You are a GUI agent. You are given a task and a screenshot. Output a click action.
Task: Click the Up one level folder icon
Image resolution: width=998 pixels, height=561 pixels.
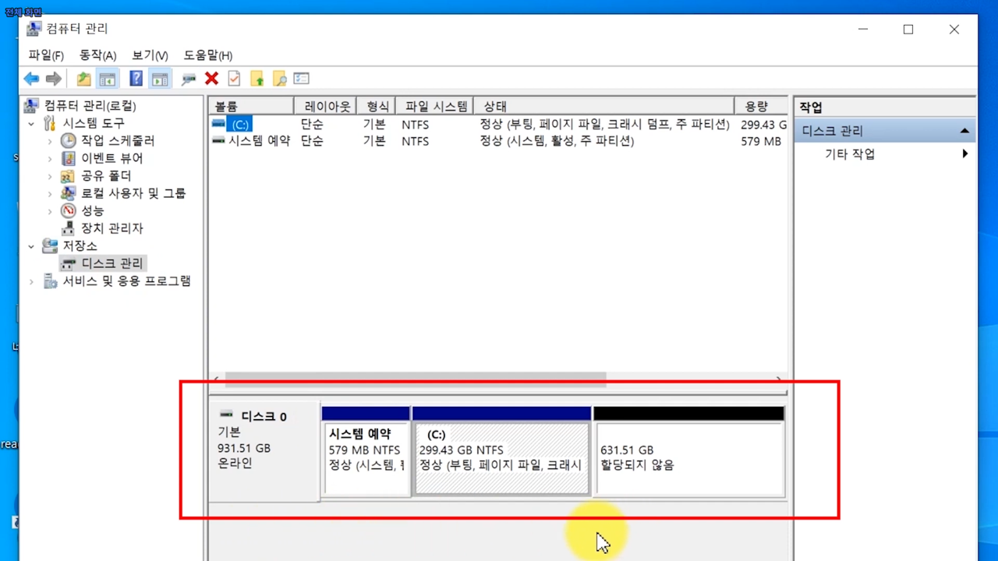(x=83, y=79)
